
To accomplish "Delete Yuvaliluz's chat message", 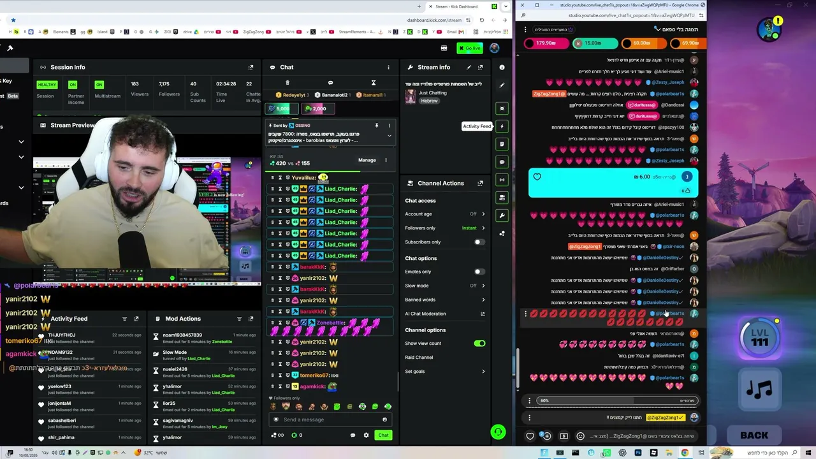I will click(x=272, y=178).
